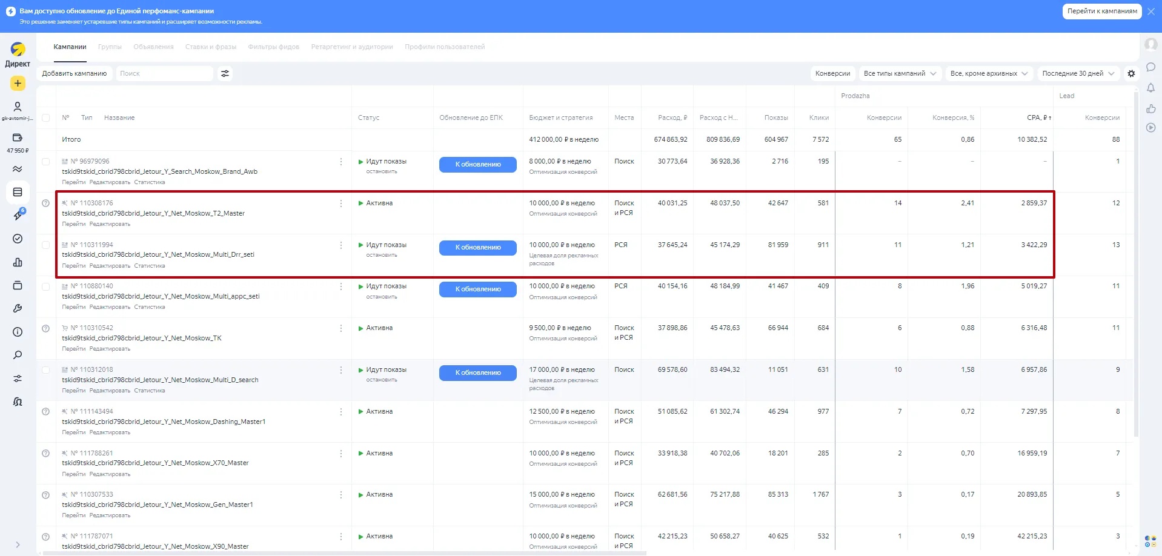Image resolution: width=1162 pixels, height=556 pixels.
Task: Open the chat bubble icon on right
Action: click(1150, 67)
